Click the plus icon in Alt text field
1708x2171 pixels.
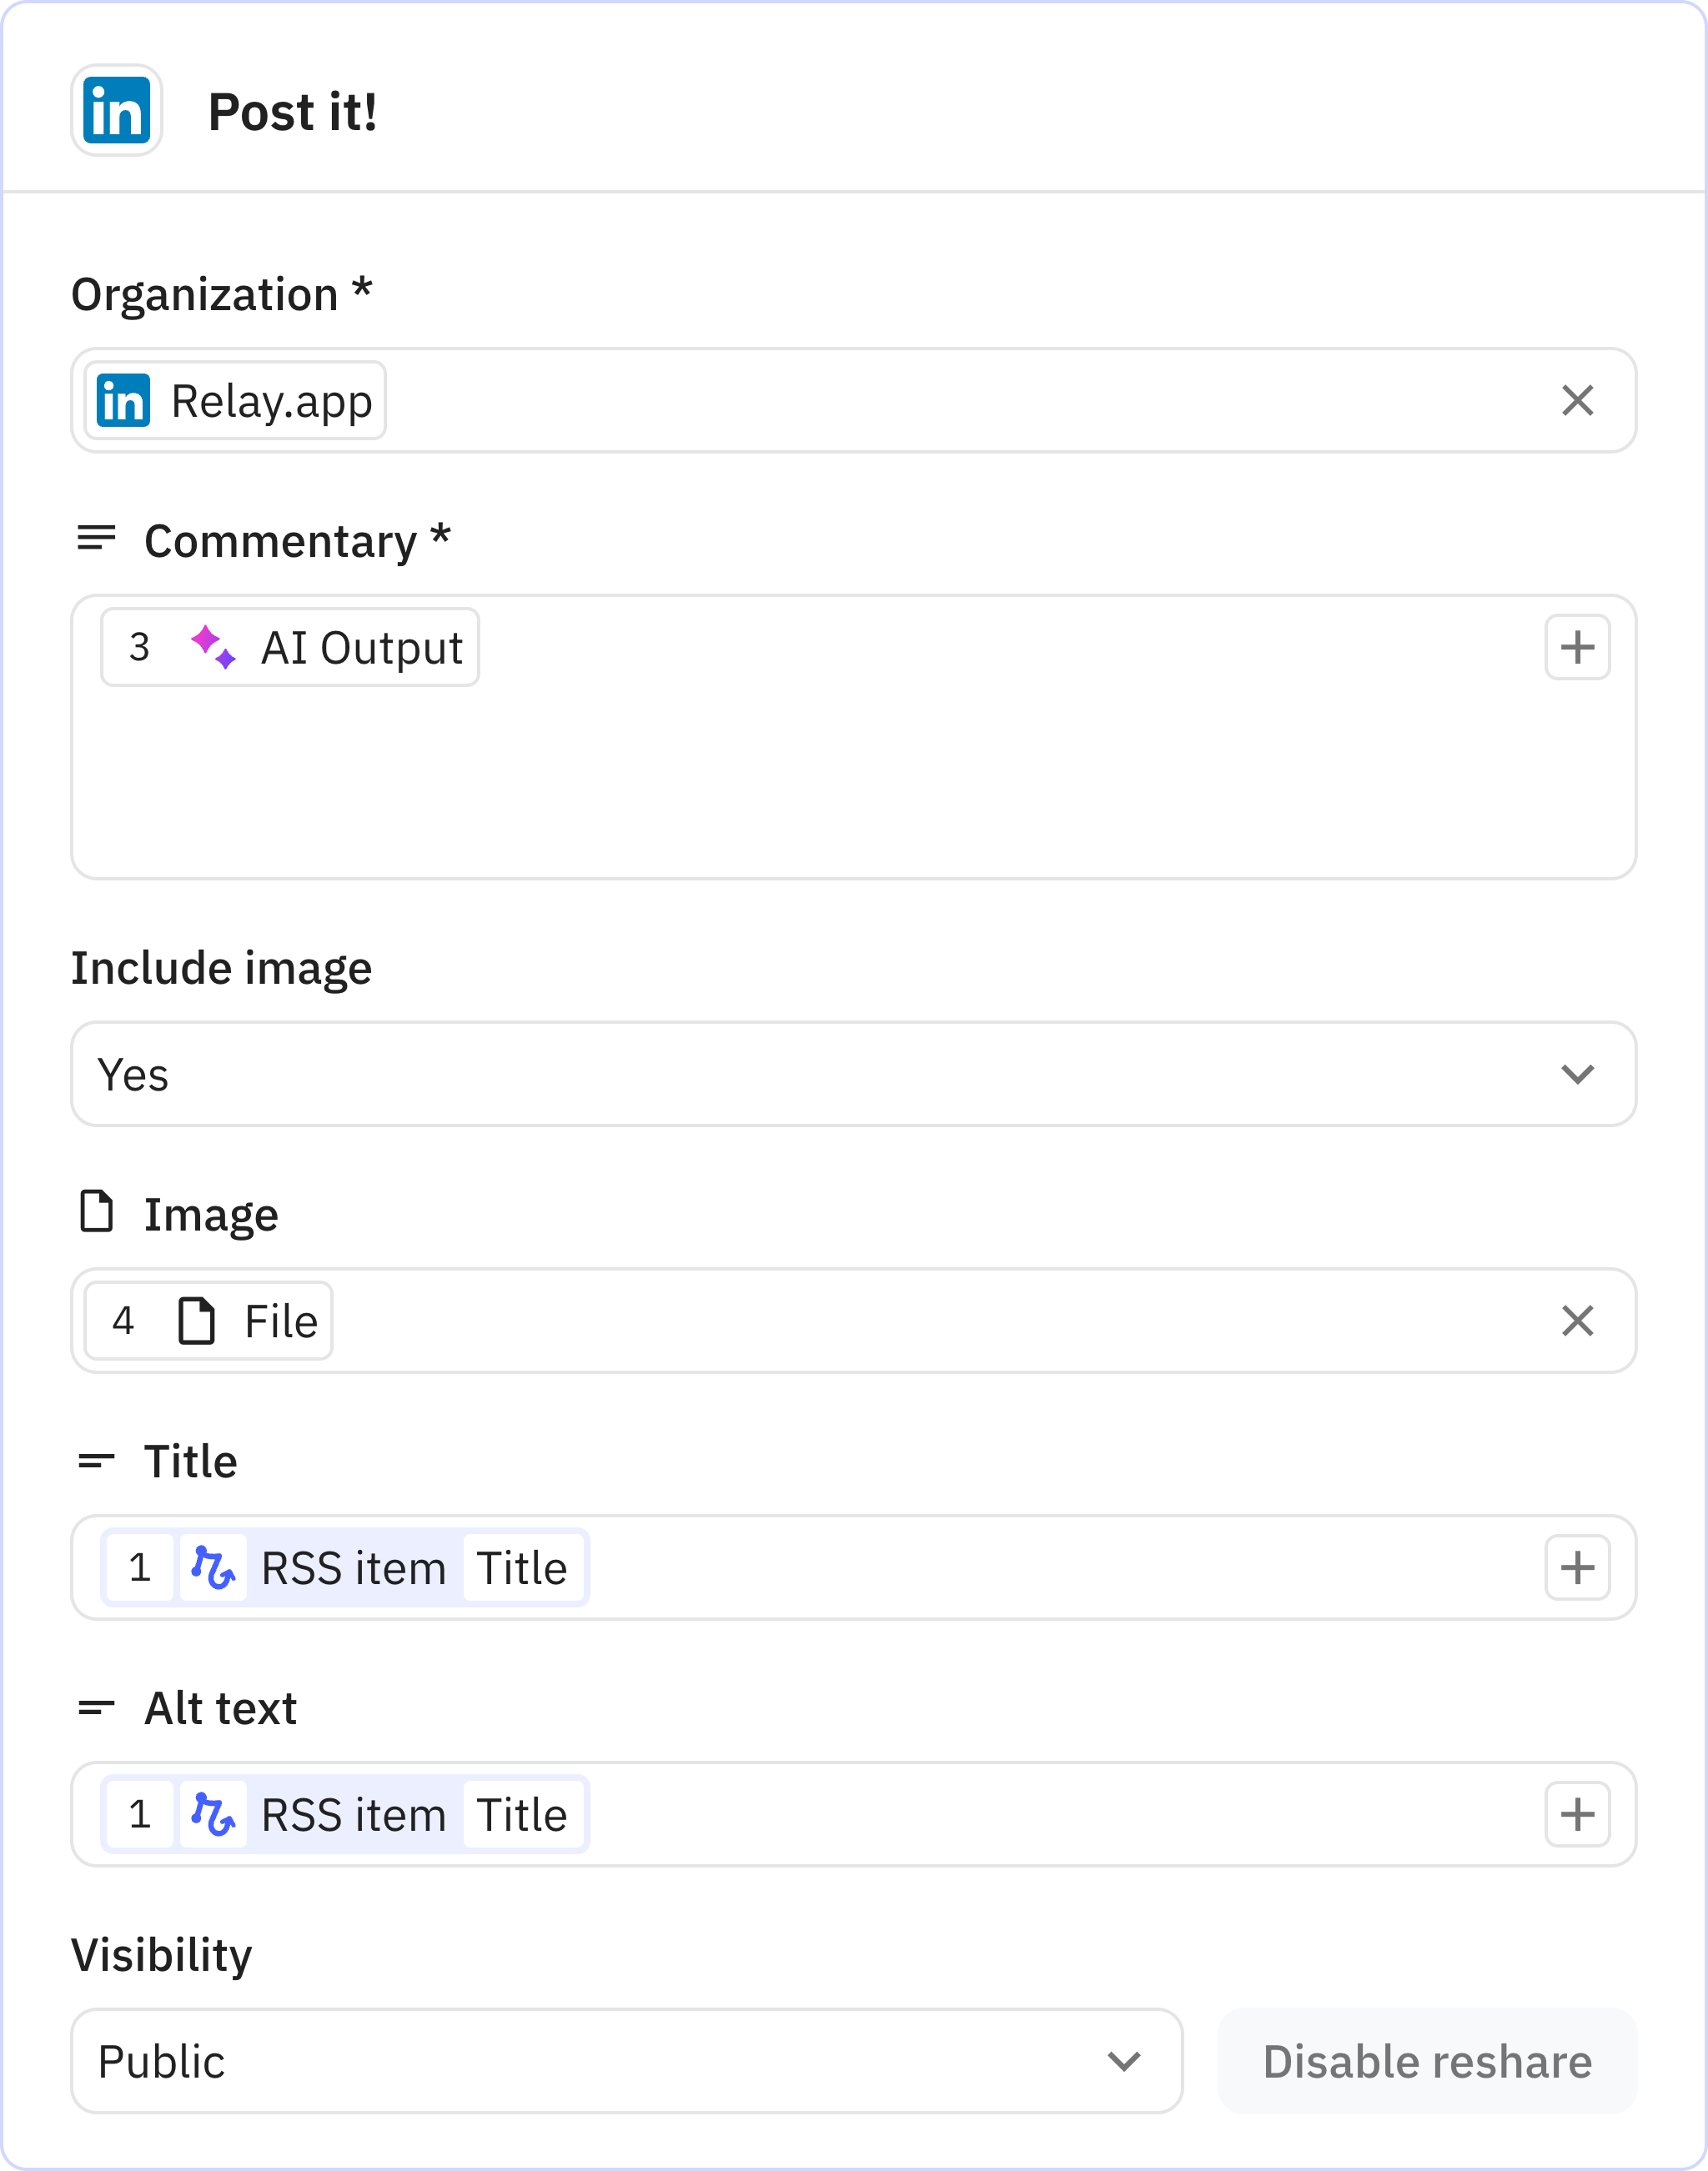[x=1577, y=1814]
